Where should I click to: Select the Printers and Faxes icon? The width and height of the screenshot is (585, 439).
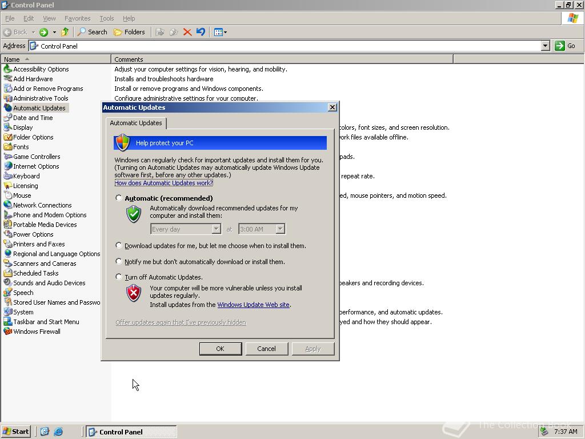click(x=7, y=244)
